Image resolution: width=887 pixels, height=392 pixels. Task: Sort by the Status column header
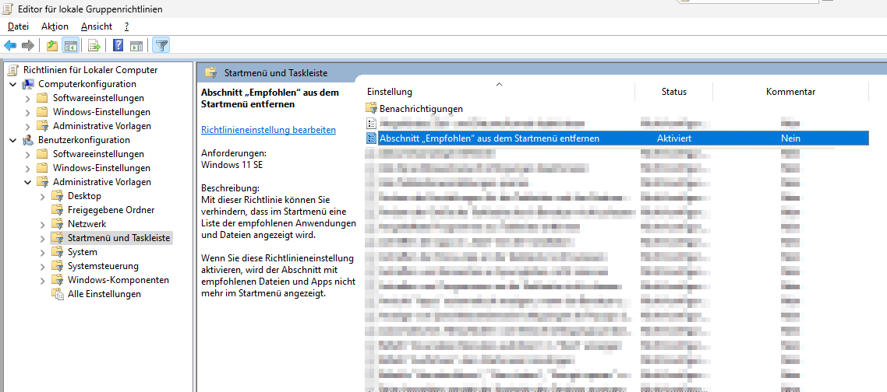coord(673,92)
